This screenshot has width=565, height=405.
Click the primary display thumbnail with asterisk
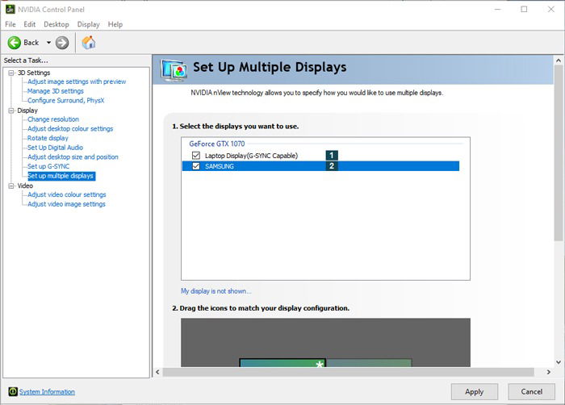point(282,362)
